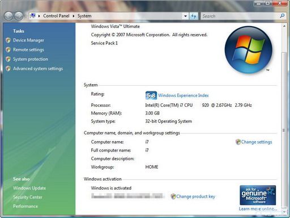The width and height of the screenshot is (290, 218).
Task: Click shield icon next to System protection
Action: tap(8, 59)
